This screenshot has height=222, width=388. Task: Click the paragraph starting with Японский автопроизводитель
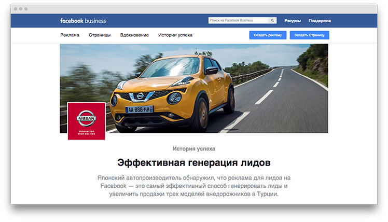pos(194,186)
